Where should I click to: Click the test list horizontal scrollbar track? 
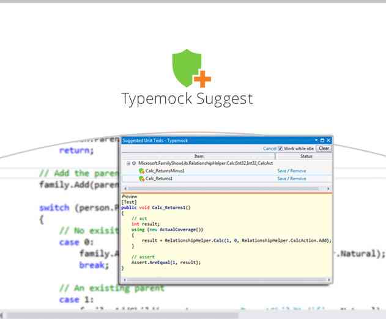tap(226, 189)
